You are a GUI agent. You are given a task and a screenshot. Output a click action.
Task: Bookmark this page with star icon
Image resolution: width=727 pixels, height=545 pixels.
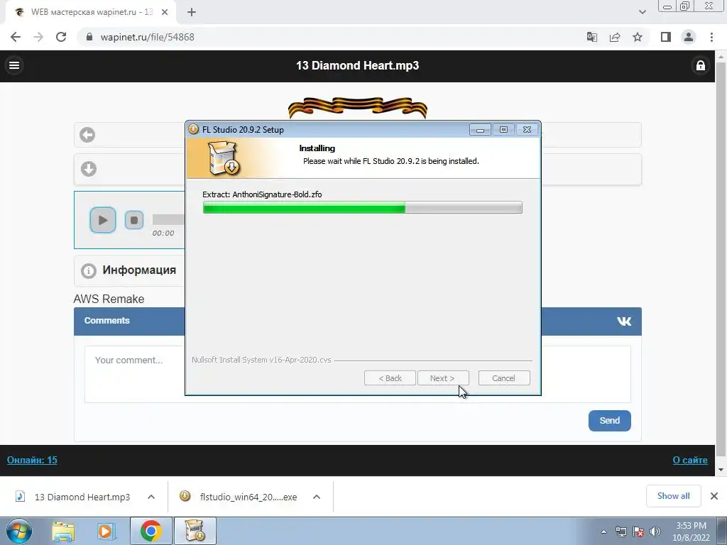(638, 37)
